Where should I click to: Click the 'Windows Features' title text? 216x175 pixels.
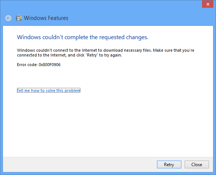pos(46,18)
